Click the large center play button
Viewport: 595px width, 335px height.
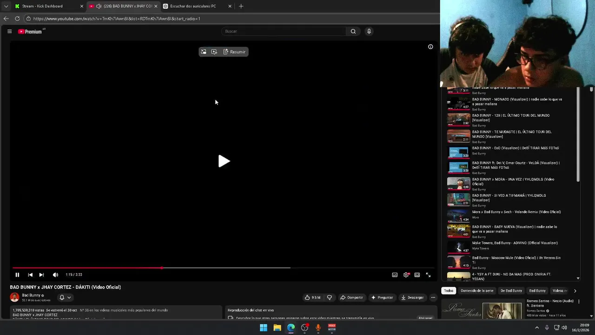pos(224,161)
